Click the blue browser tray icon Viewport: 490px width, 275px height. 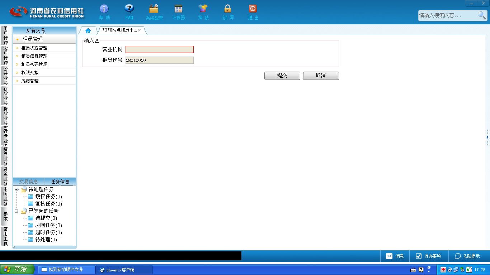tap(450, 270)
